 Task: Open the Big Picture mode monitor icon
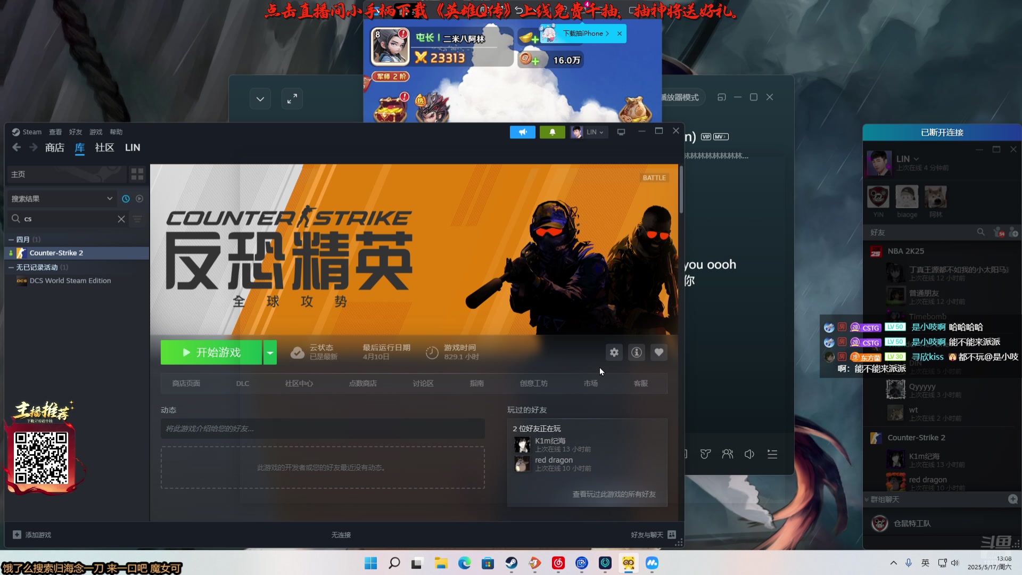[x=621, y=132]
